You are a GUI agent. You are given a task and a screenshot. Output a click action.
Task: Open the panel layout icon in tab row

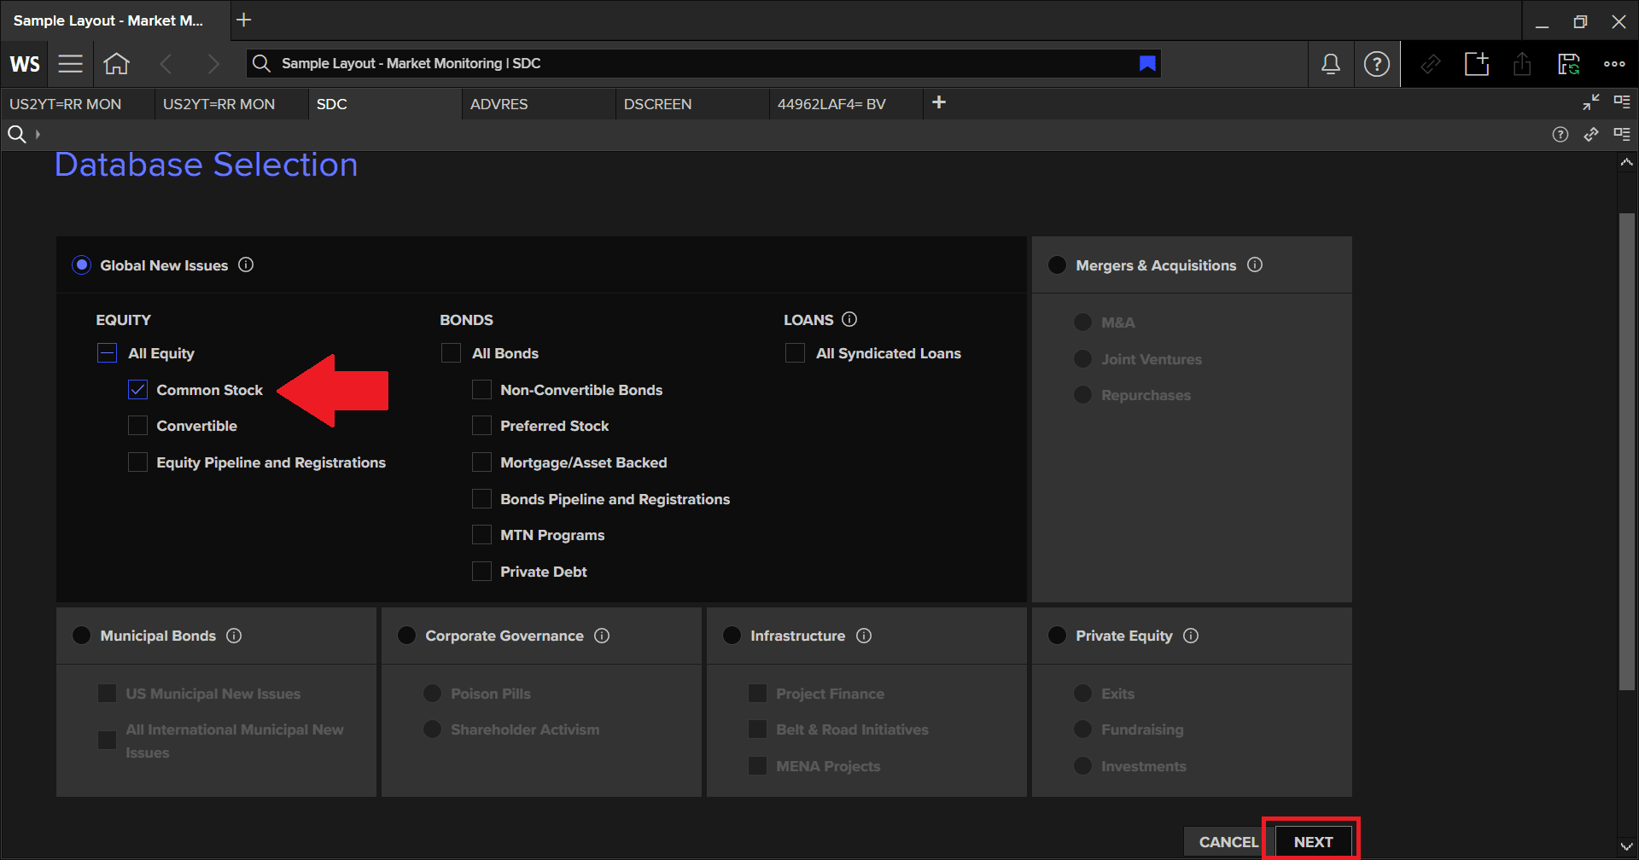(1622, 102)
